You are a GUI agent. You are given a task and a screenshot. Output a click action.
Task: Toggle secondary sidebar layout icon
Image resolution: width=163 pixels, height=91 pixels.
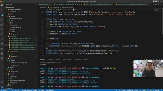(x=158, y=1)
